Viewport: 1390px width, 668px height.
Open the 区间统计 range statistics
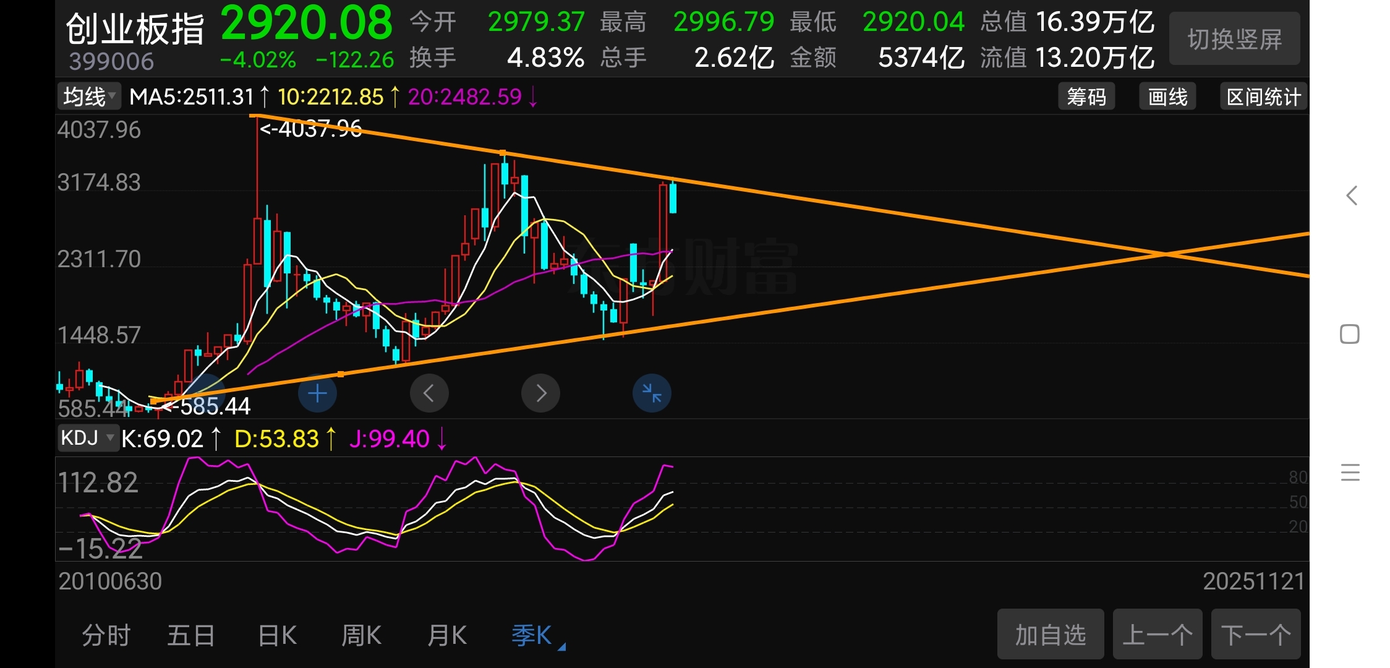click(1263, 97)
